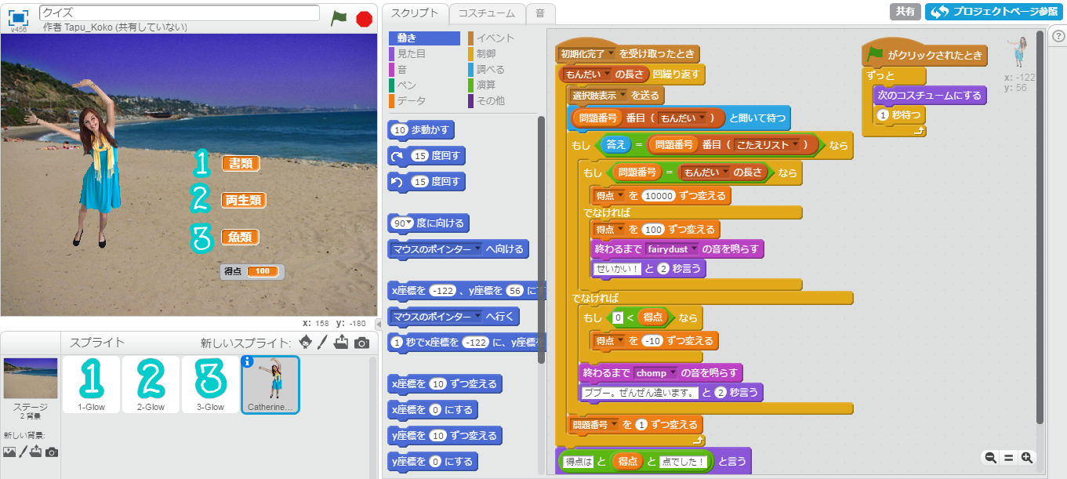Viewport: 1067px width, 479px height.
Task: Open info for the Catherine sprite
Action: [248, 361]
